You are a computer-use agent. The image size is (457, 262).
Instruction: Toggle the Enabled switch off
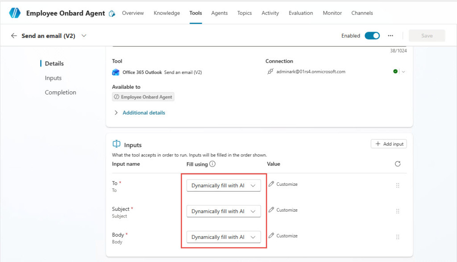coord(372,36)
